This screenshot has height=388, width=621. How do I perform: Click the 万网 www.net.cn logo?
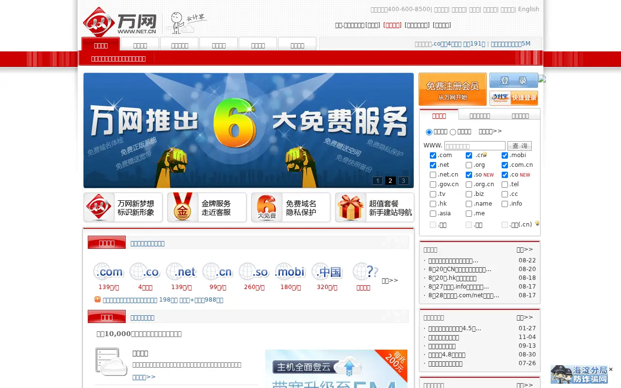click(120, 22)
